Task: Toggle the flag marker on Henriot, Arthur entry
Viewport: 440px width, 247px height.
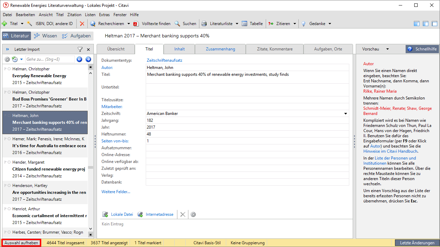Action: click(x=5, y=209)
